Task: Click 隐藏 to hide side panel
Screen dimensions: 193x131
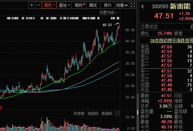Action: pos(122,5)
